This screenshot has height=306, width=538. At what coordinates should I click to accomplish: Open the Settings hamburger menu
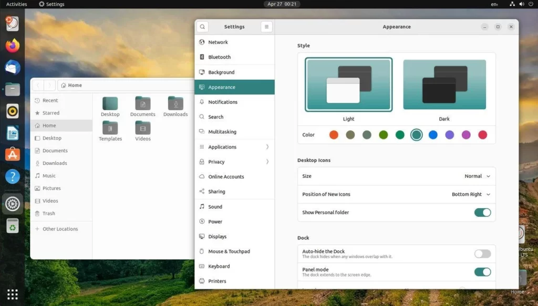[266, 27]
